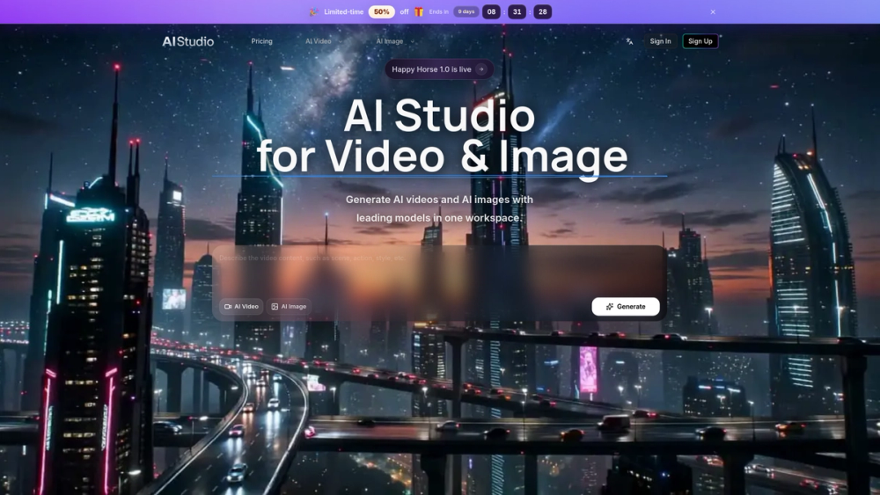This screenshot has height=495, width=880.
Task: Click the 'leading models in one workspace' subtitle
Action: (439, 218)
